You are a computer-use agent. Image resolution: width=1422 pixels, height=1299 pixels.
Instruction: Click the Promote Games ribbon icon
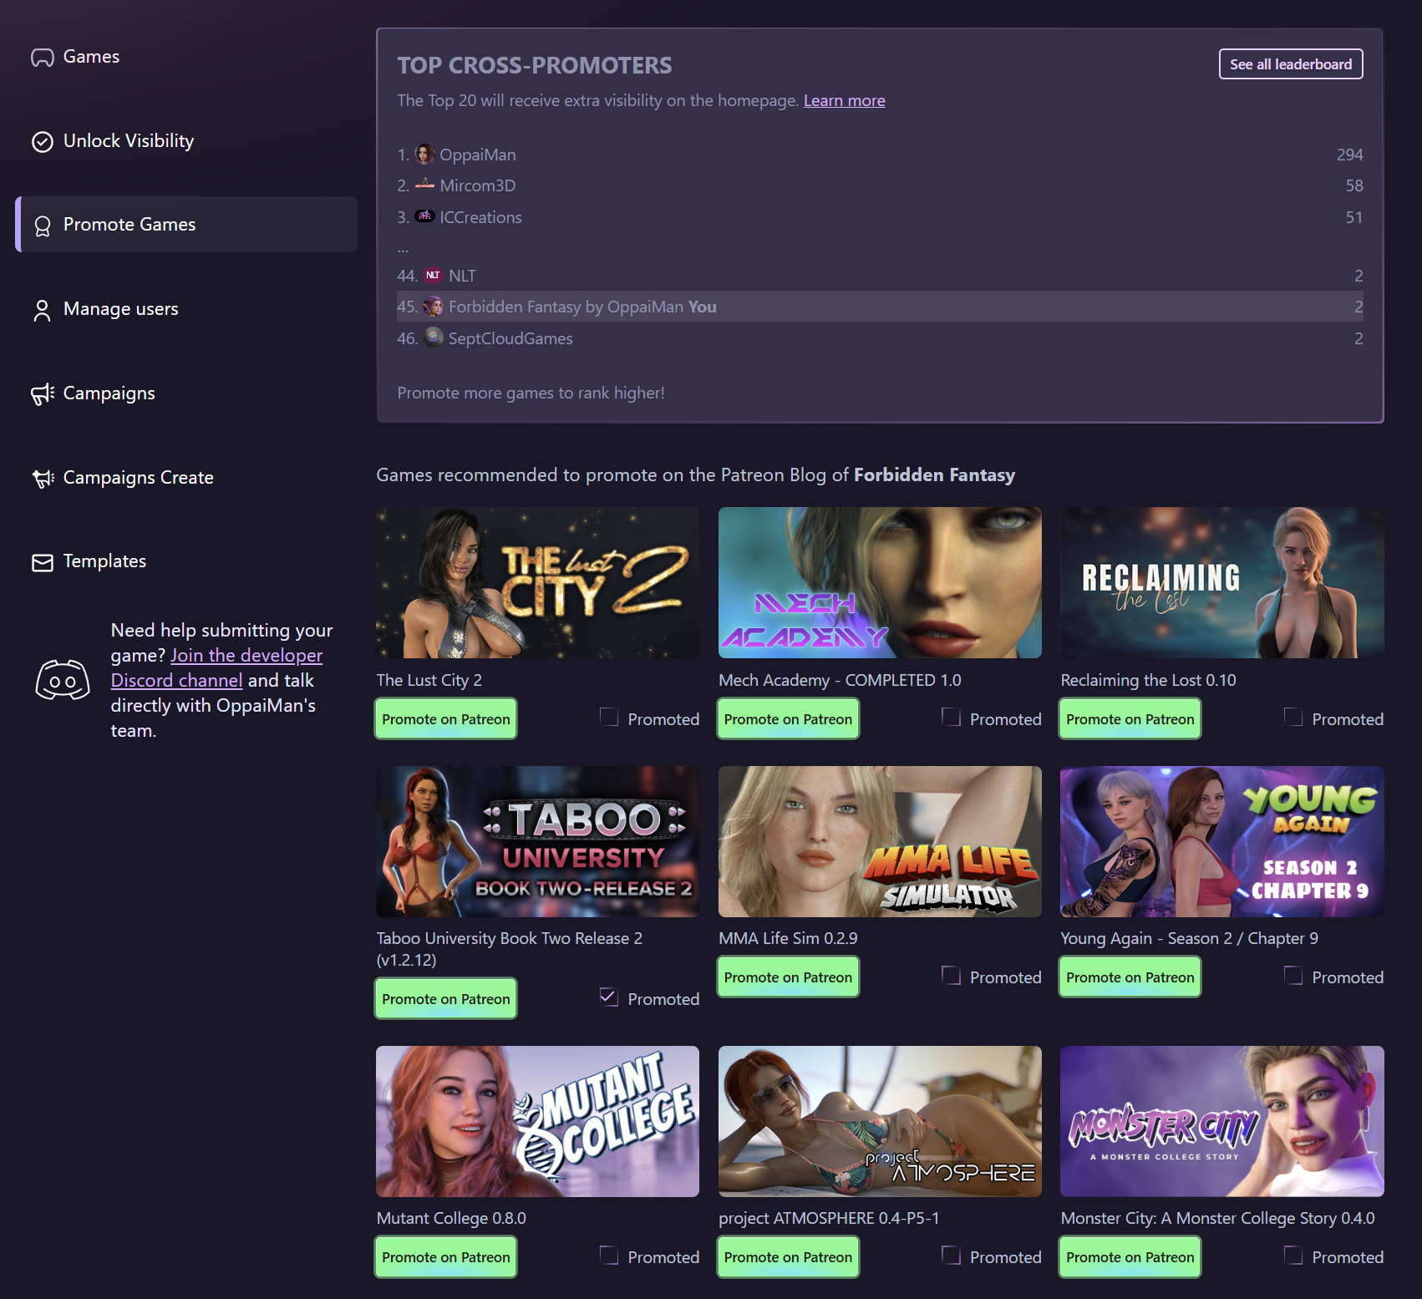tap(43, 226)
